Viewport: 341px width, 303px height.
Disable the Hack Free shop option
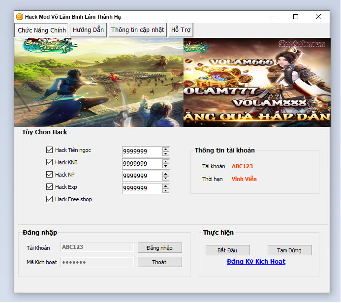click(49, 199)
